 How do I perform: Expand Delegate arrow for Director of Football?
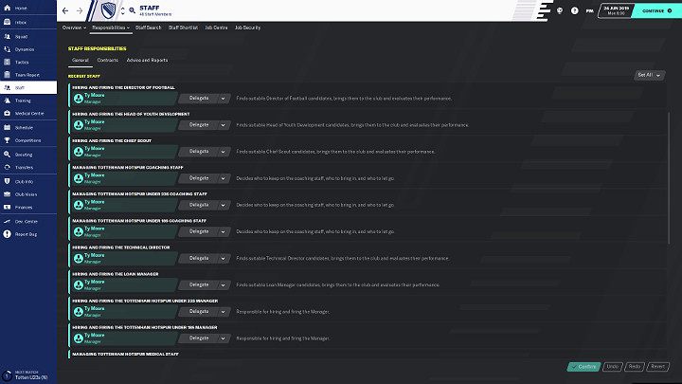223,98
